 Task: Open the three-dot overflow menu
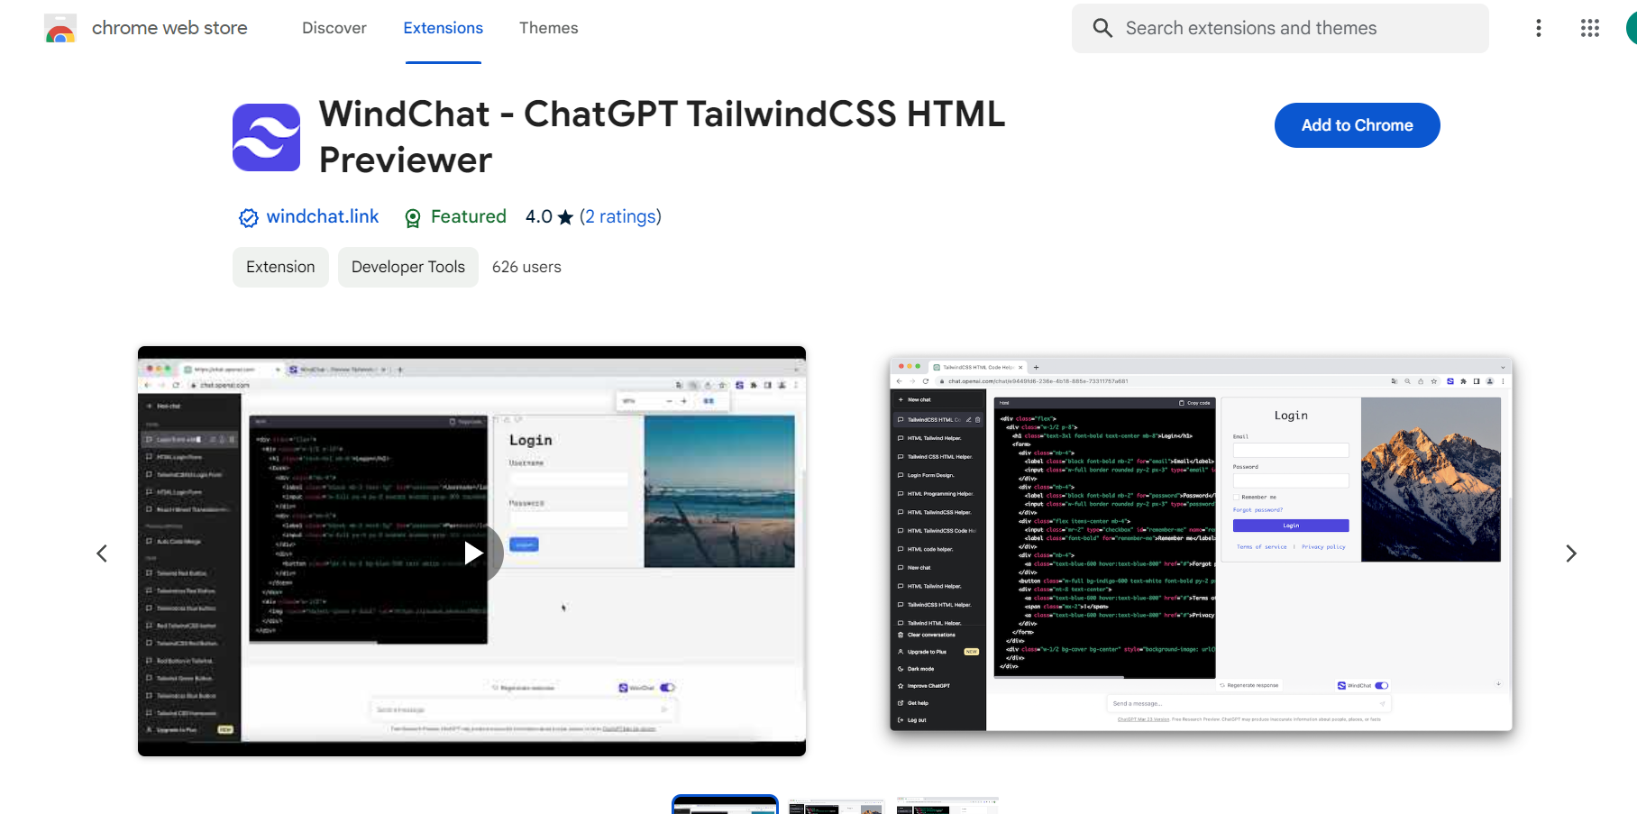pos(1539,28)
